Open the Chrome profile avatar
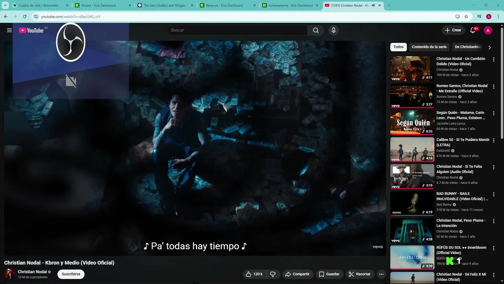Viewport: 504px width, 284px height. click(489, 17)
